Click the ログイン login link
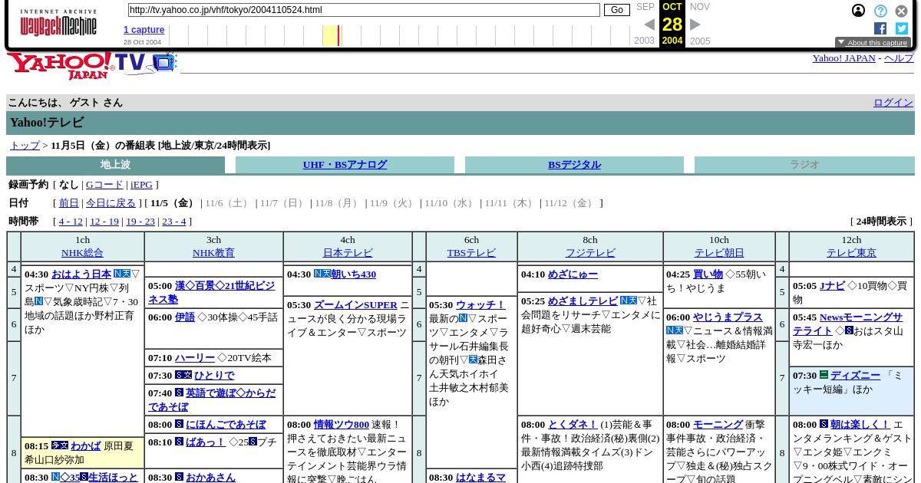Image resolution: width=921 pixels, height=483 pixels. [893, 103]
